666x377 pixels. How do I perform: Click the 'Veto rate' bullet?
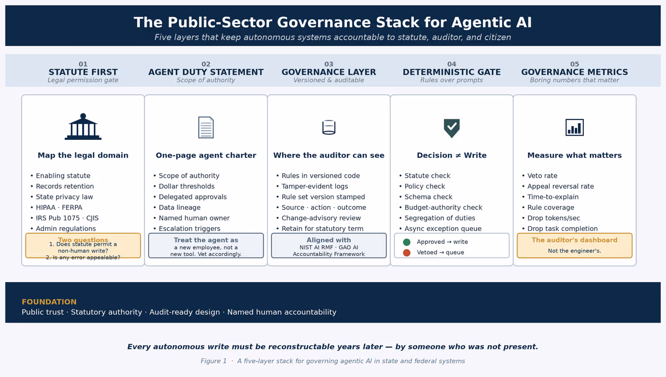(539, 176)
